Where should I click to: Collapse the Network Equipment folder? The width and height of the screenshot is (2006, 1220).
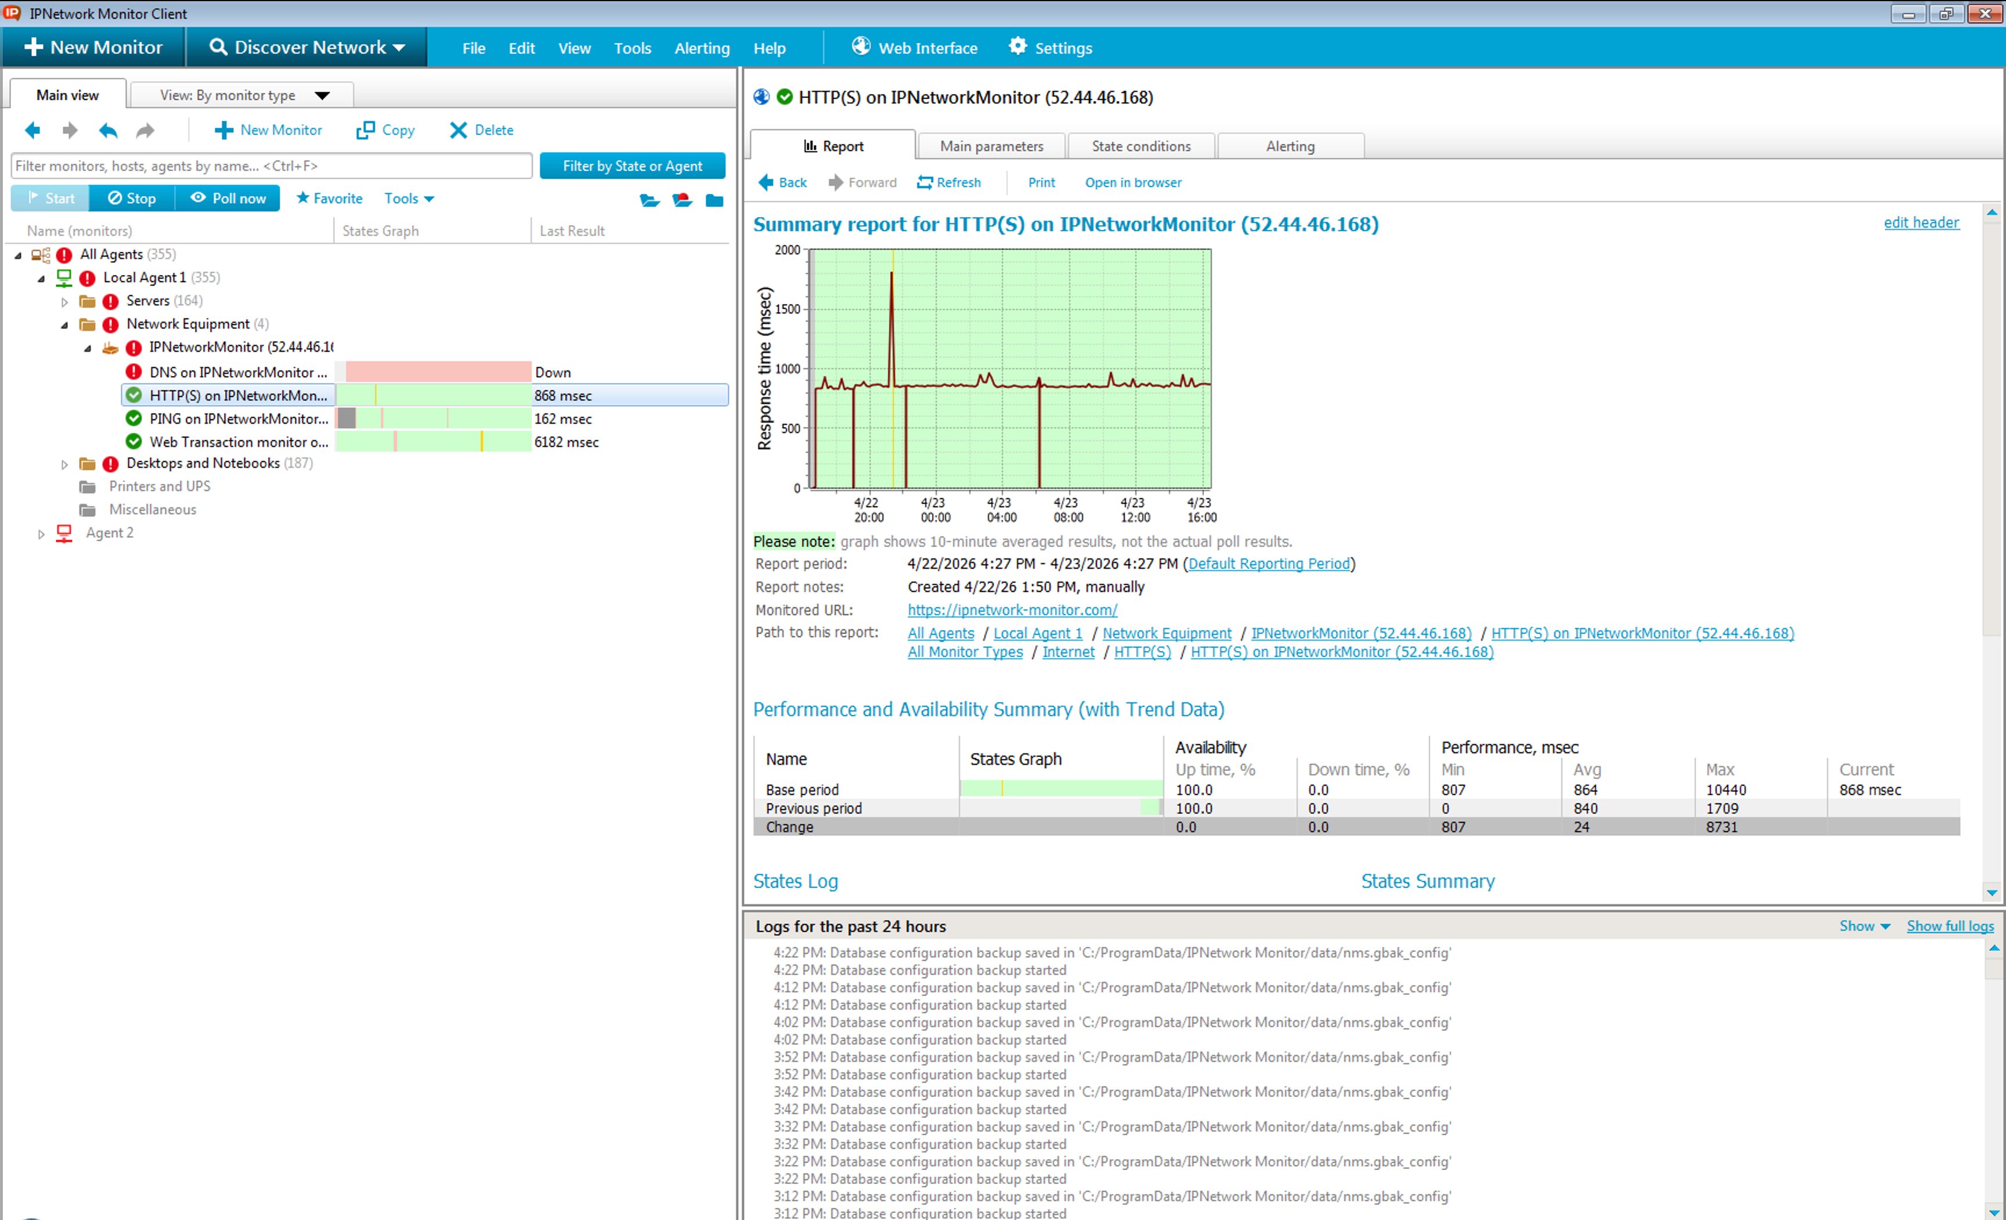pos(64,325)
